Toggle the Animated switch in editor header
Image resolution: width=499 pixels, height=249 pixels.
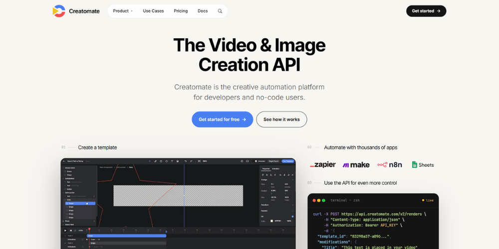point(255,161)
